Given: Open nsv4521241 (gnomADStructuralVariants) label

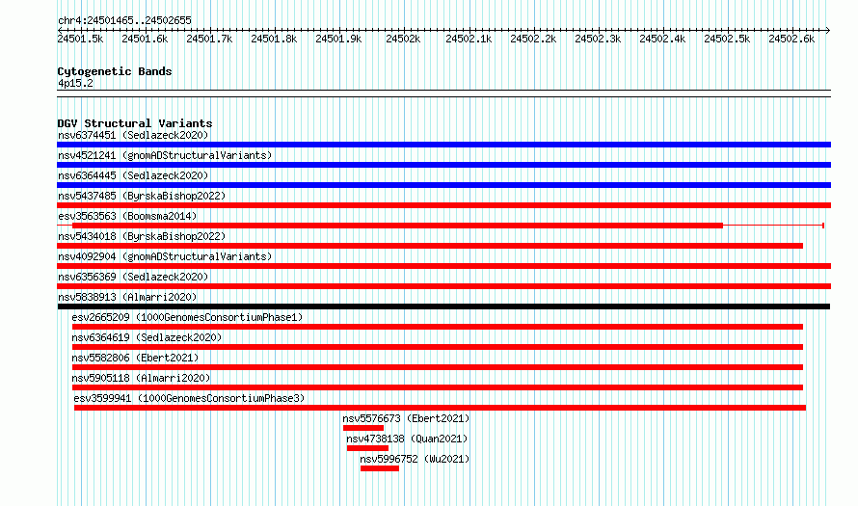Looking at the screenshot, I should coord(165,155).
